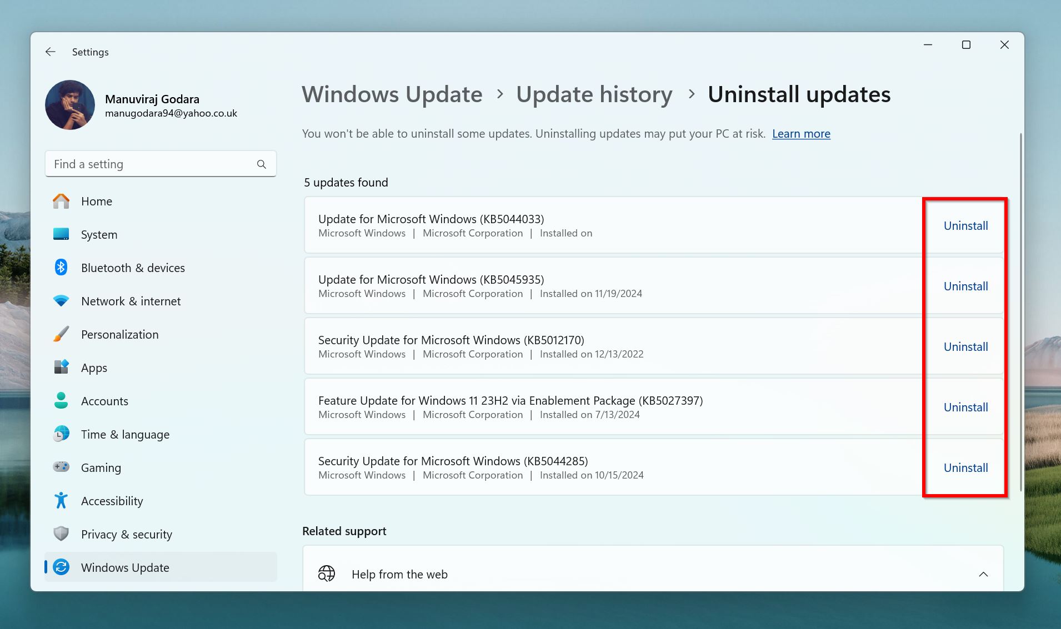Click the Help from the web globe icon

327,574
